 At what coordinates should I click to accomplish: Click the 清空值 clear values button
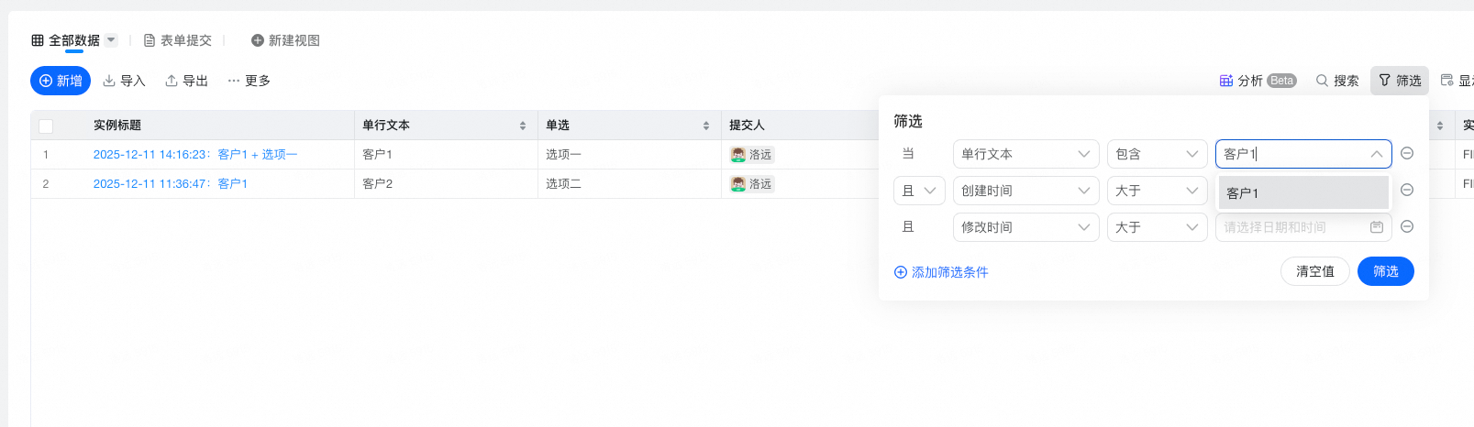tap(1314, 271)
